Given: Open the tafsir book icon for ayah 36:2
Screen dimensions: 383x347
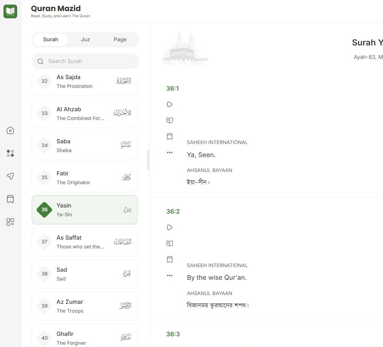Looking at the screenshot, I should (169, 243).
